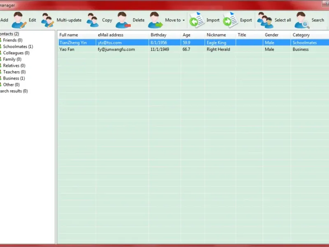Select the Yao Fan contact name
329x247 pixels.
[67, 49]
